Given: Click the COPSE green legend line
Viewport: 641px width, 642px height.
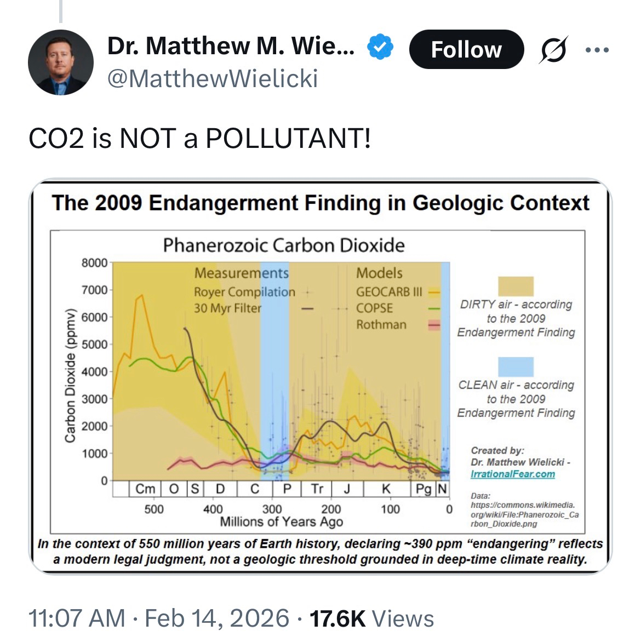Looking at the screenshot, I should (434, 308).
